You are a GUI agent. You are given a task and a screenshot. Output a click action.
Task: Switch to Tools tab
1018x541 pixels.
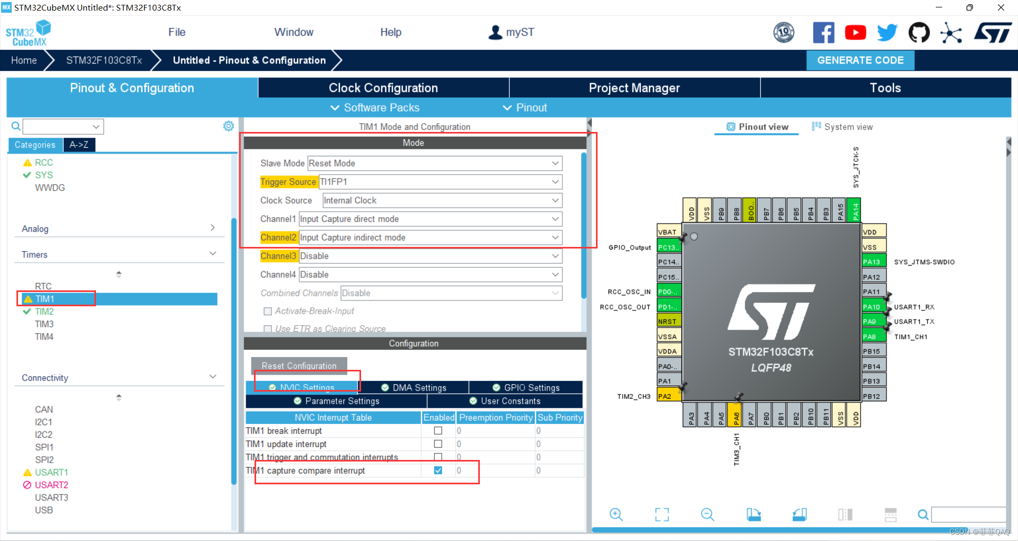click(885, 88)
